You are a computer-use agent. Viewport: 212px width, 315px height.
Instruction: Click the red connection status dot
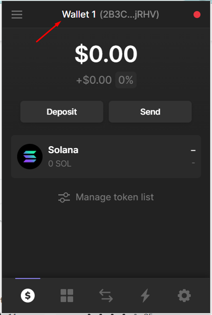pyautogui.click(x=197, y=15)
